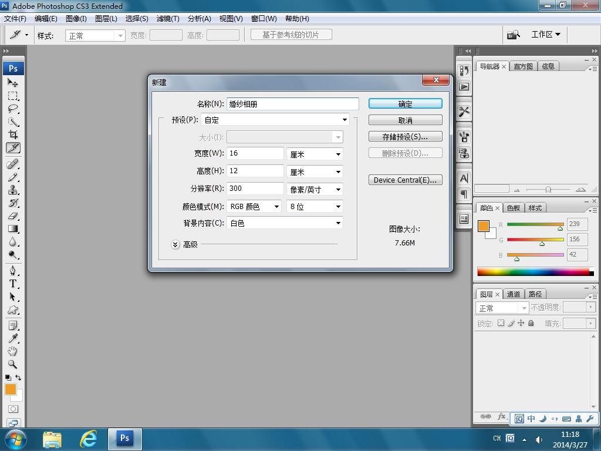This screenshot has width=601, height=451.
Task: Select the Path Selection tool
Action: (13, 297)
